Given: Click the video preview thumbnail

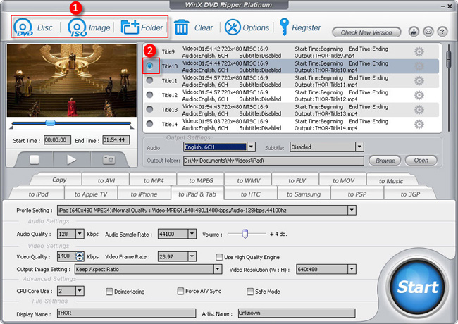Looking at the screenshot, I should pyautogui.click(x=72, y=80).
